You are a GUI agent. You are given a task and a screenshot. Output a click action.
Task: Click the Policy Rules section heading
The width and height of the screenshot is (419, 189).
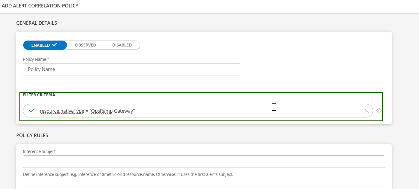32,135
